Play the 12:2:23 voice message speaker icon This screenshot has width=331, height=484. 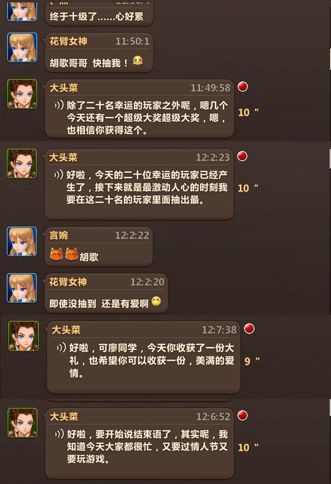[59, 175]
